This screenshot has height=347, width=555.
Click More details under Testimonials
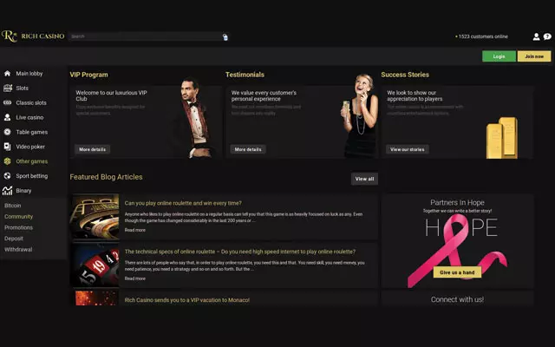(x=248, y=149)
